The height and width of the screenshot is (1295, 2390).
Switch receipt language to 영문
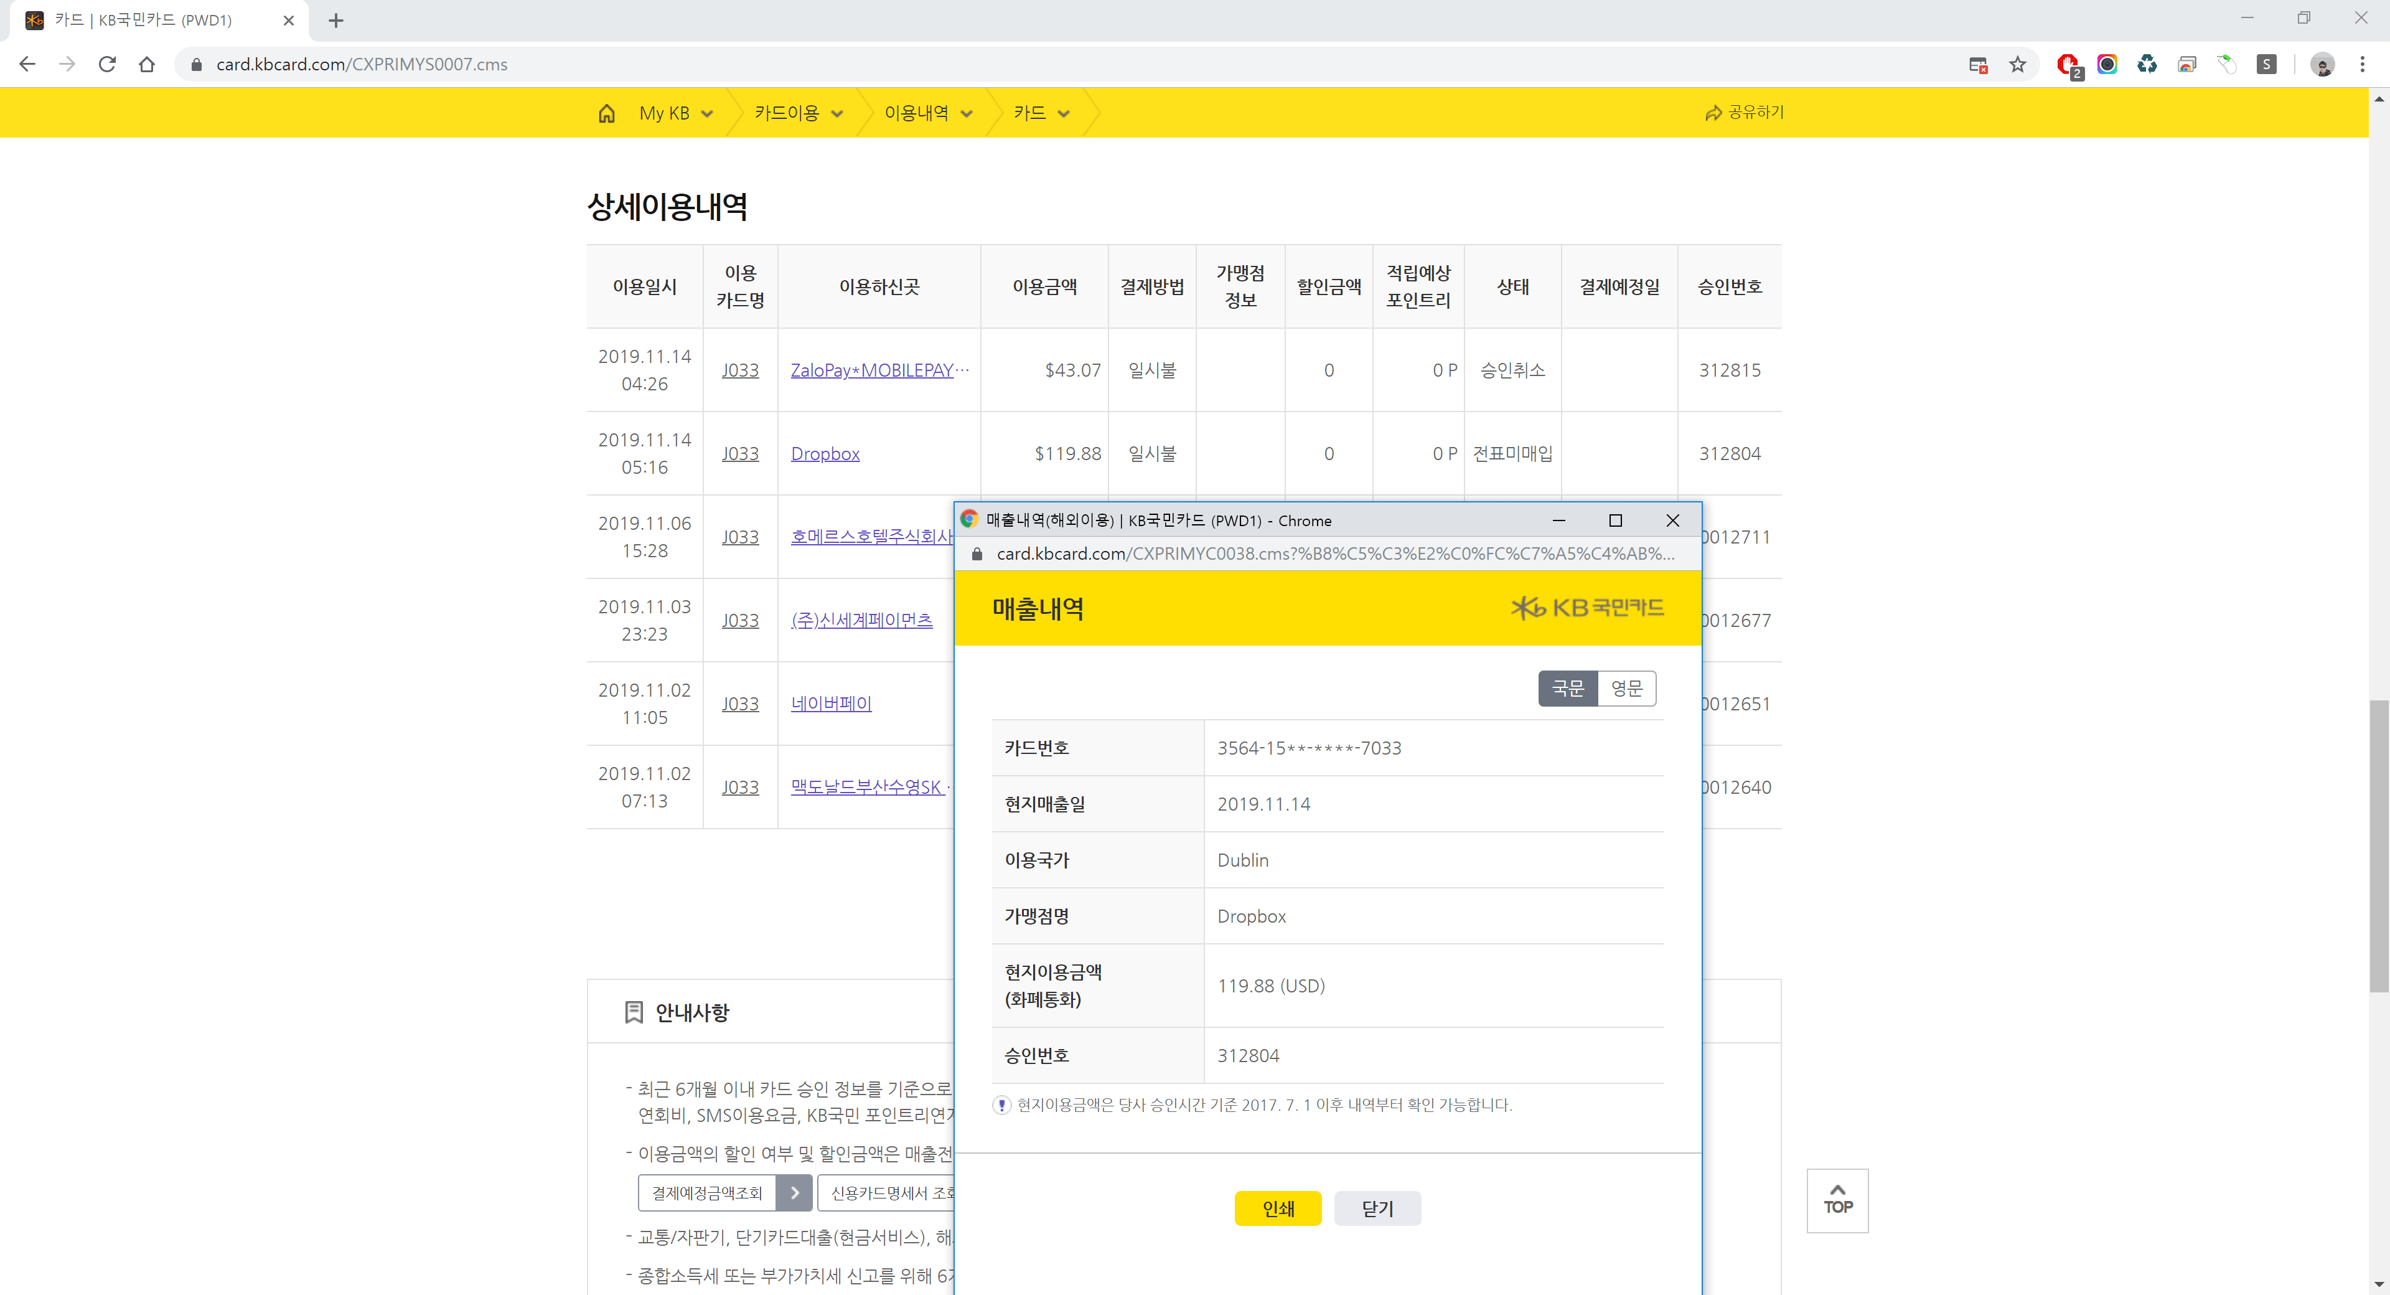[1626, 688]
